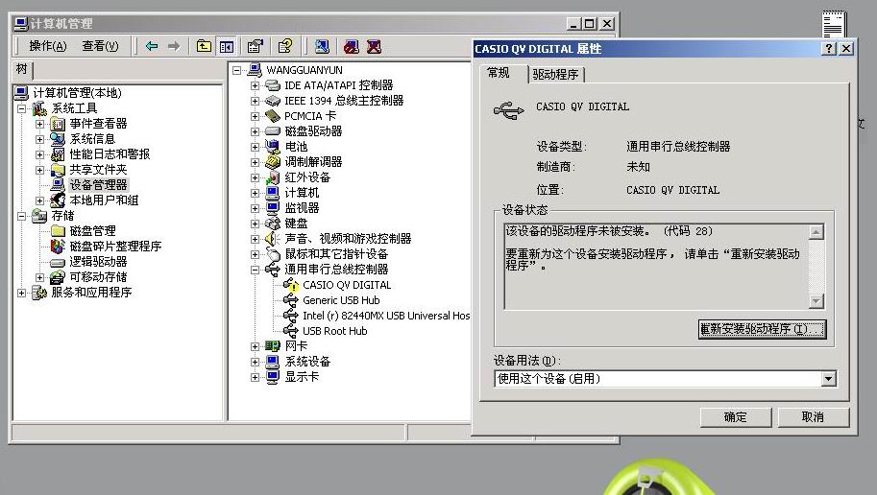Select the Intel 82440MX USB Universal Host device
Screen dimensions: 877x495
(386, 316)
